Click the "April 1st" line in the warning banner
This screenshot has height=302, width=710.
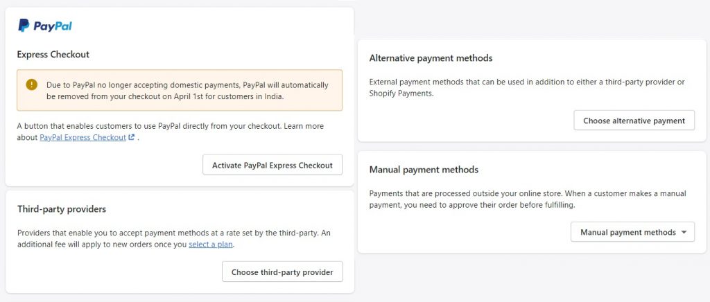click(165, 97)
